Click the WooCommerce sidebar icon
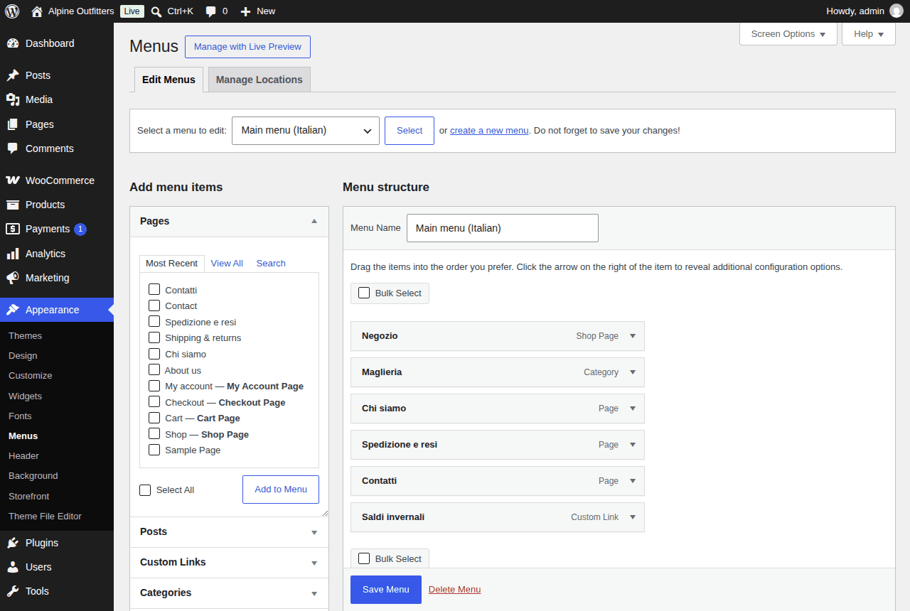This screenshot has width=910, height=611. (x=13, y=180)
